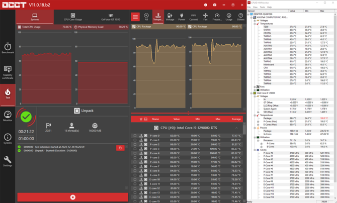The height and width of the screenshot is (203, 337).
Task: Collapse the CPU [#0] Intel Core i9-12900K group
Action: click(236, 128)
